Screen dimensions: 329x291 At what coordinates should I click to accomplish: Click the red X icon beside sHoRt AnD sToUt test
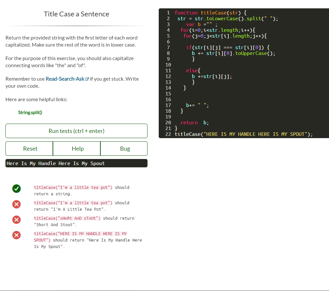[x=16, y=220]
